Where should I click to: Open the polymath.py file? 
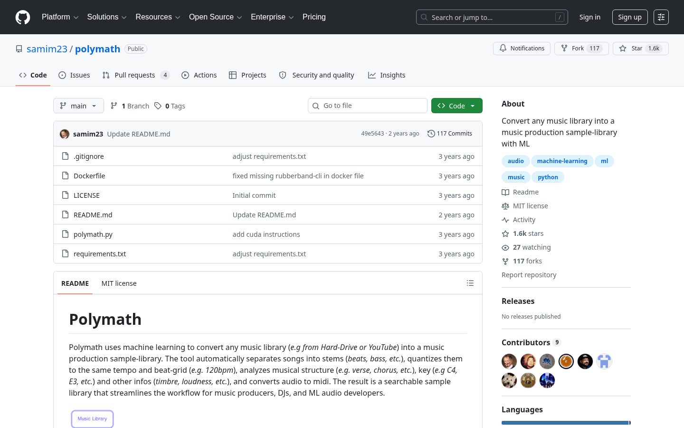(x=93, y=234)
